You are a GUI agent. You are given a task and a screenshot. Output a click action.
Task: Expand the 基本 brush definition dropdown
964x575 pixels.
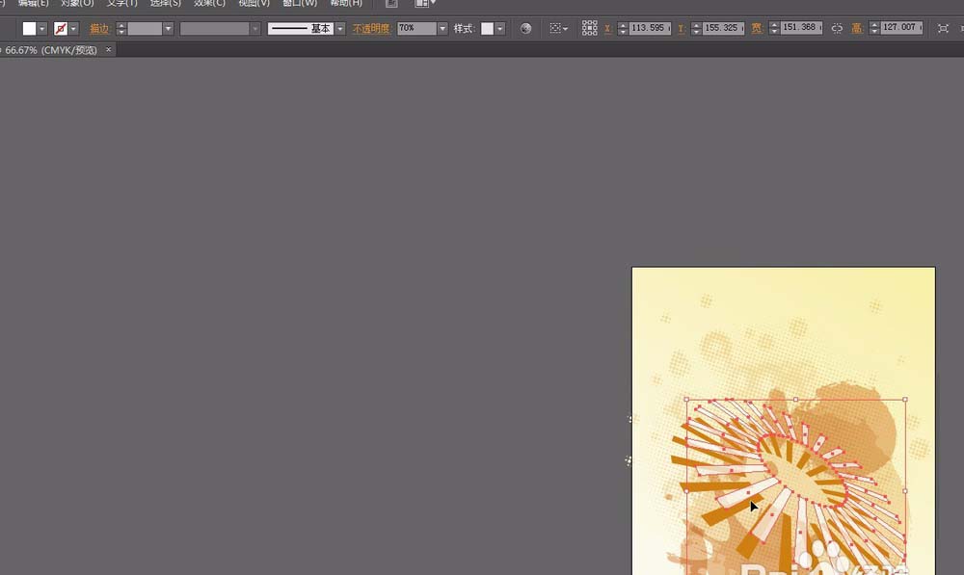coord(340,28)
